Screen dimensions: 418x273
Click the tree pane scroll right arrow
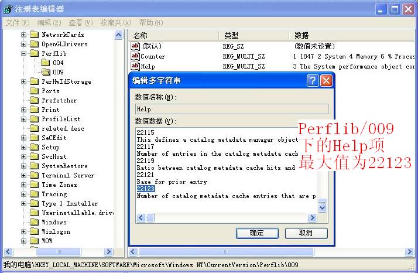108,251
